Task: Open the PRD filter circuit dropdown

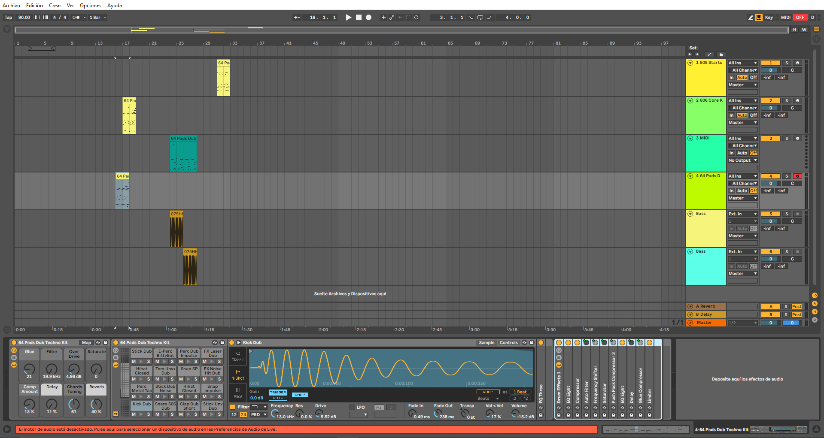Action: pos(258,414)
